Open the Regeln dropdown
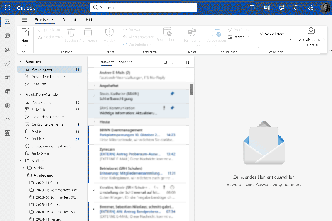This screenshot has height=221, width=332. [239, 37]
